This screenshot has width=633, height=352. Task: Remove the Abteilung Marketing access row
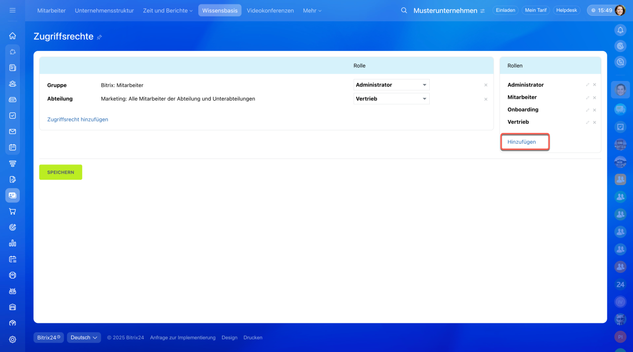(486, 99)
